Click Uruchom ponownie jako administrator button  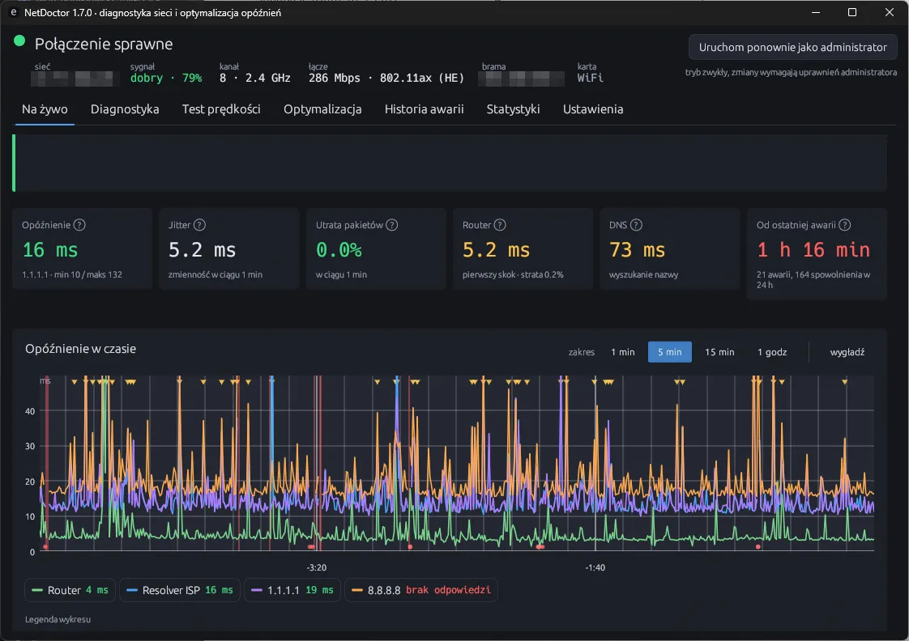pos(792,47)
